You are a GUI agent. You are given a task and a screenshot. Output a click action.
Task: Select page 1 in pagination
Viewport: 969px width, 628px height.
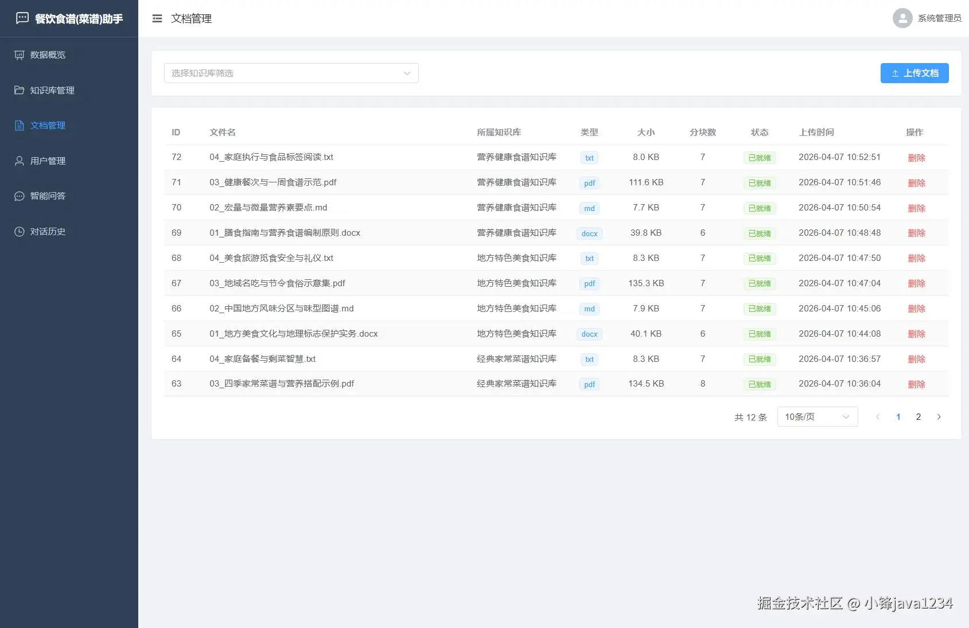898,417
